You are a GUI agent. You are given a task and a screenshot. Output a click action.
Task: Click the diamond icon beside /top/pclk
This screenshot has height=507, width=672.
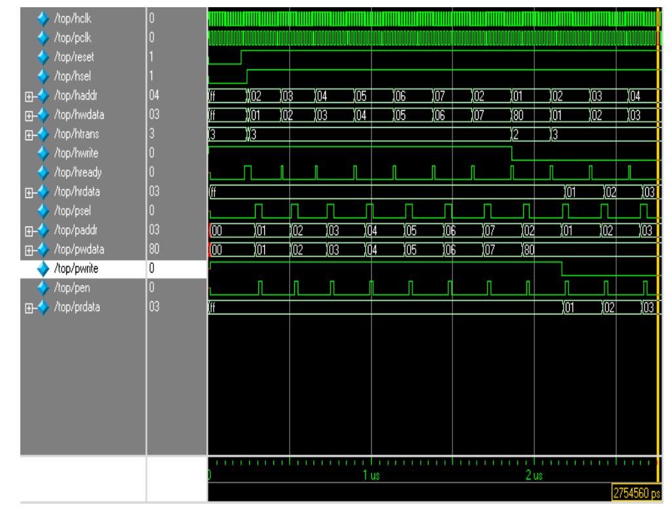pyautogui.click(x=43, y=38)
